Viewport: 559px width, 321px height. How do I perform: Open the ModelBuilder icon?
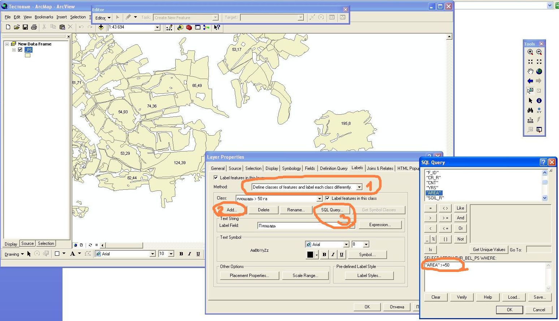[x=206, y=27]
